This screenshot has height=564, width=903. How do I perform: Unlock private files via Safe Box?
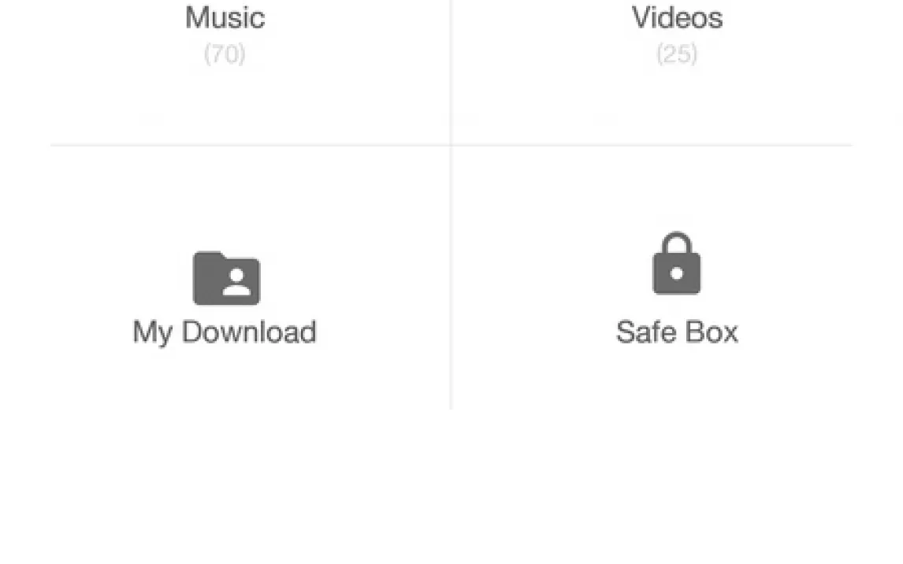652,277
